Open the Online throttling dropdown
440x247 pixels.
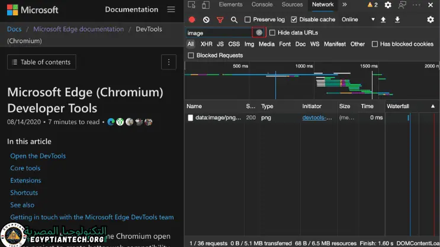(x=358, y=19)
